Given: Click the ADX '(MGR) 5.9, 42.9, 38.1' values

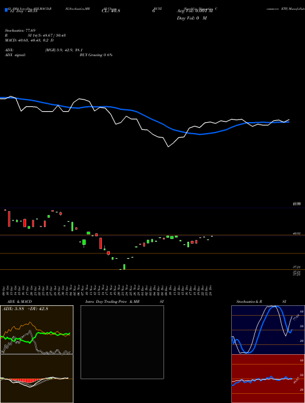Looking at the screenshot, I should (63, 50).
